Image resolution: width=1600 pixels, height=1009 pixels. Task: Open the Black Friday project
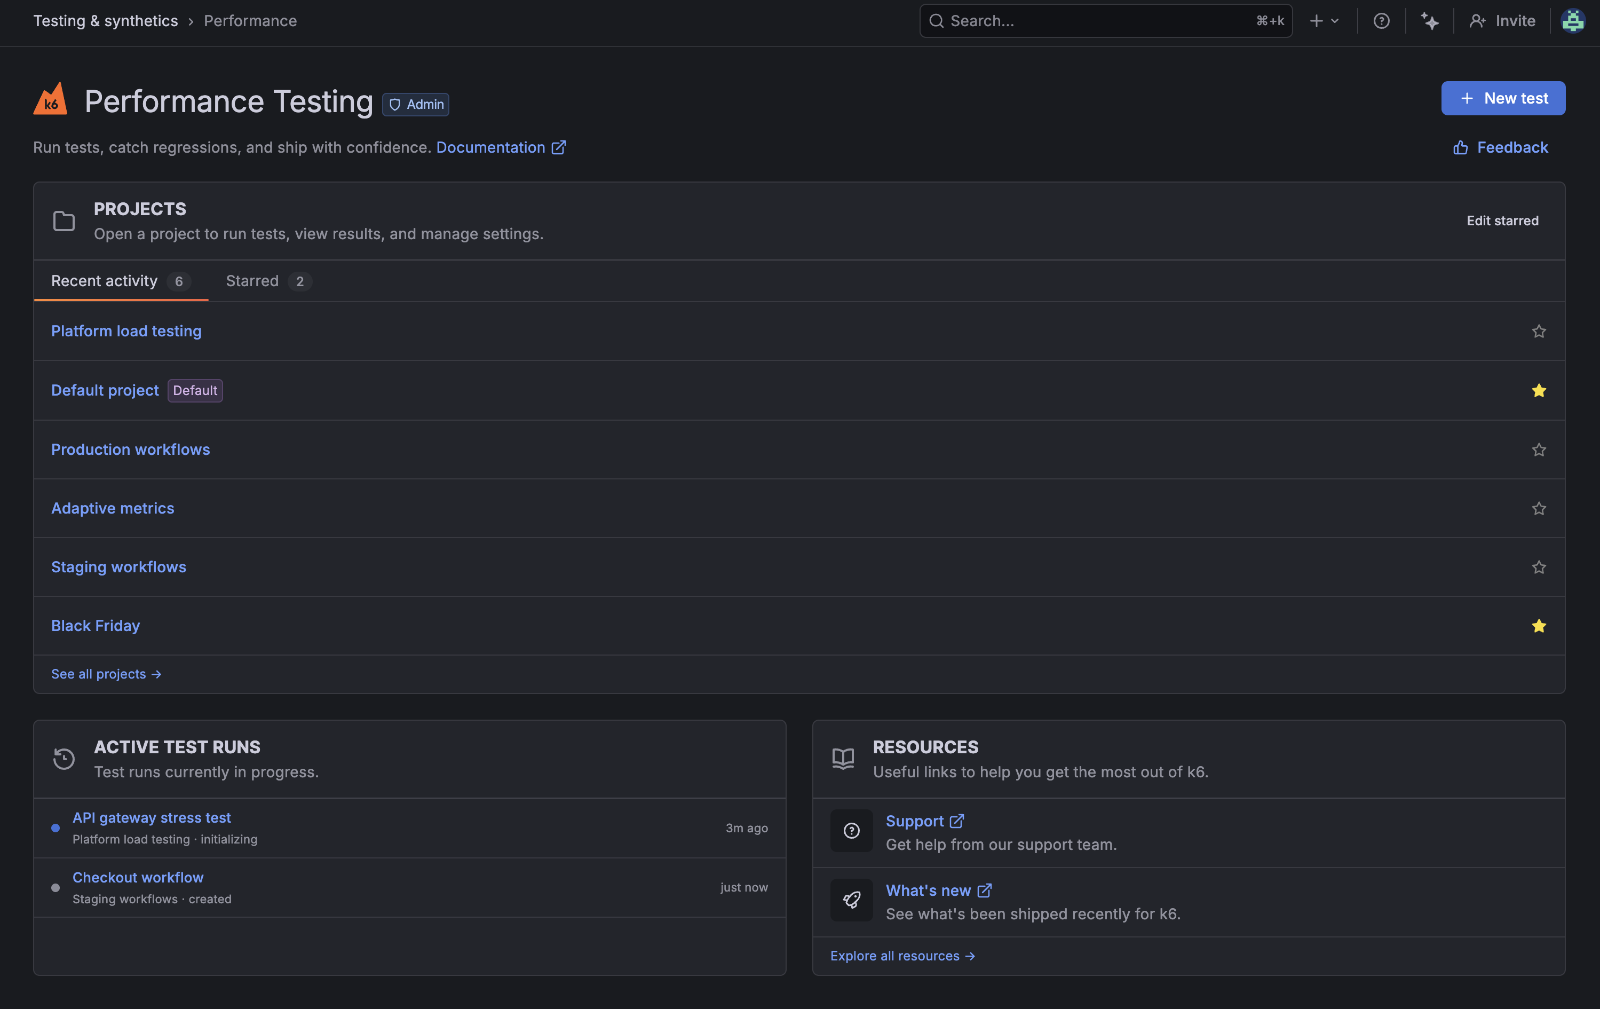click(x=96, y=626)
